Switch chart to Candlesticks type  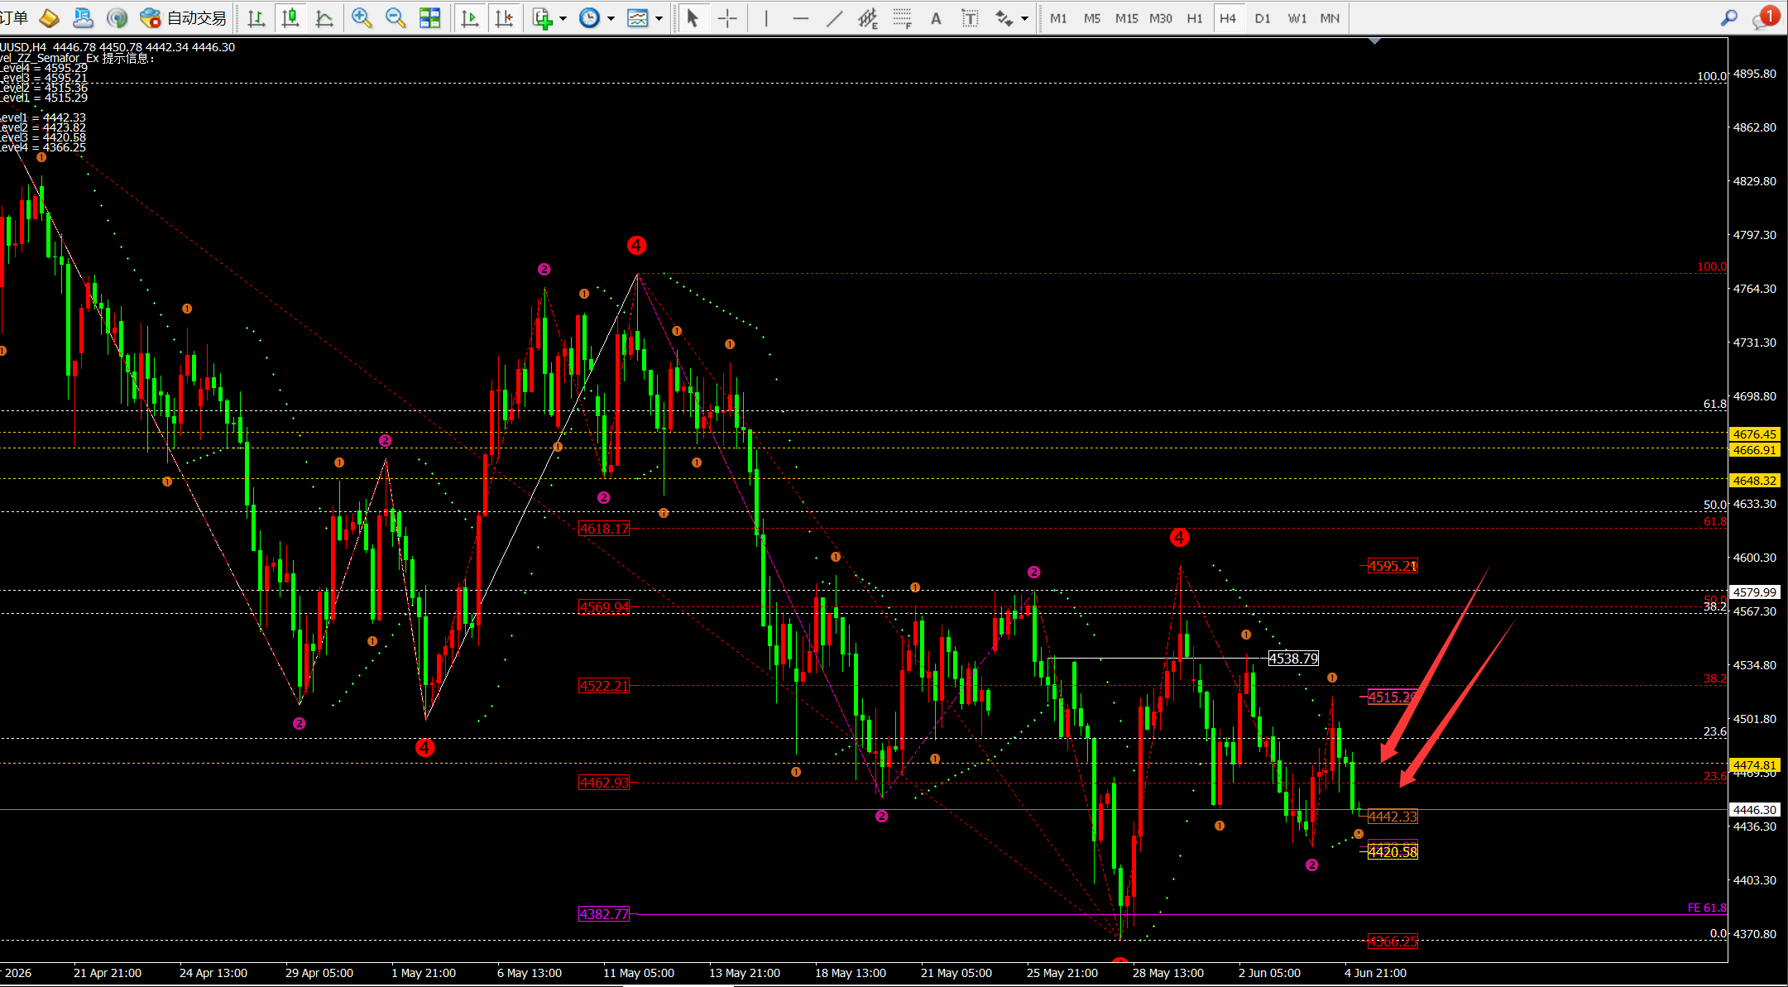click(290, 17)
